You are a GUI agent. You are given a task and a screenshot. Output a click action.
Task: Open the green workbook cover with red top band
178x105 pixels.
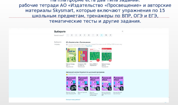click(107, 55)
